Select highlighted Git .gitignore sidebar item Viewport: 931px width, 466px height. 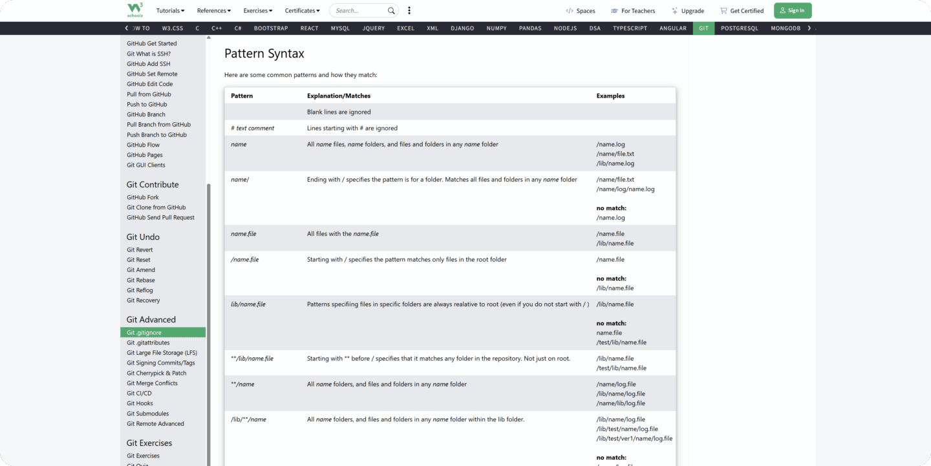(x=163, y=332)
